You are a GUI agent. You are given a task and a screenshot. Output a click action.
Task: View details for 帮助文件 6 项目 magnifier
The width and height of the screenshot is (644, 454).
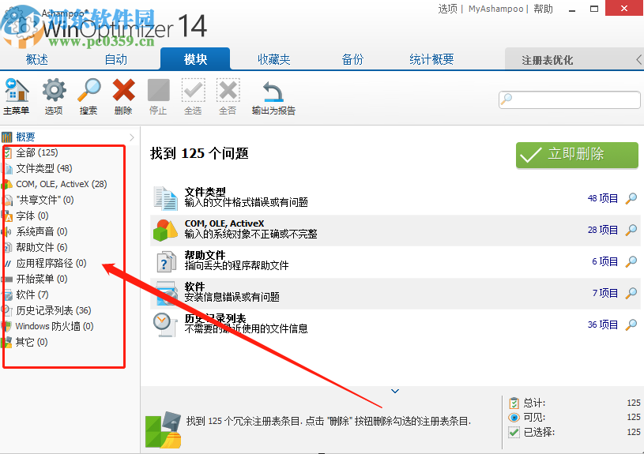pyautogui.click(x=631, y=262)
